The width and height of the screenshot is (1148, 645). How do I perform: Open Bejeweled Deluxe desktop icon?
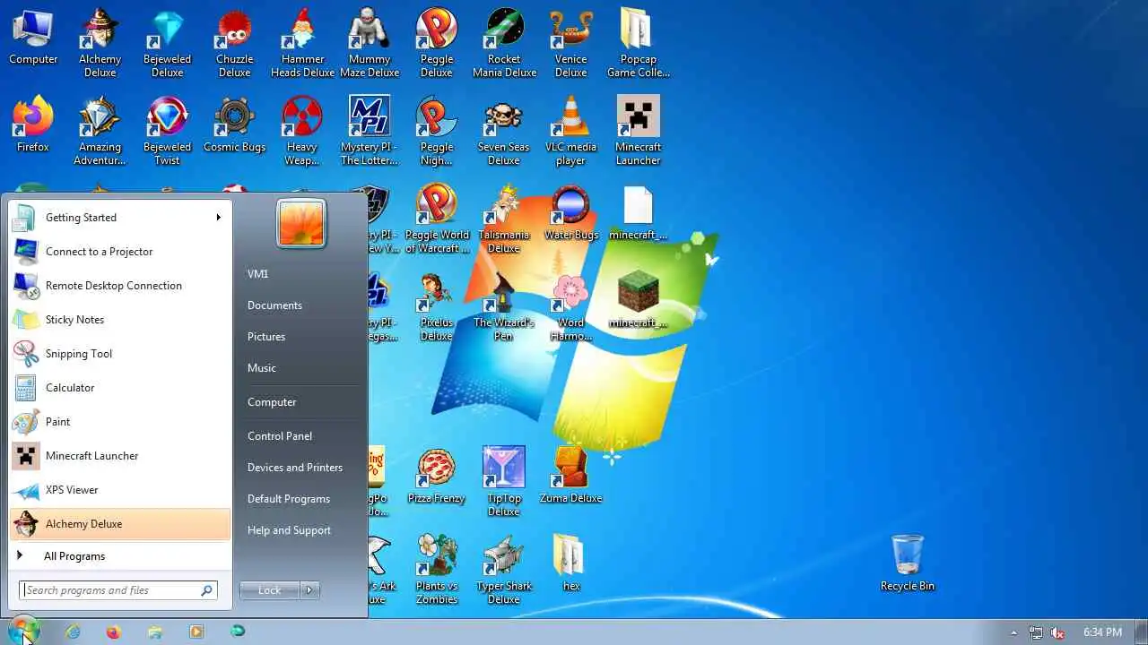click(x=167, y=42)
